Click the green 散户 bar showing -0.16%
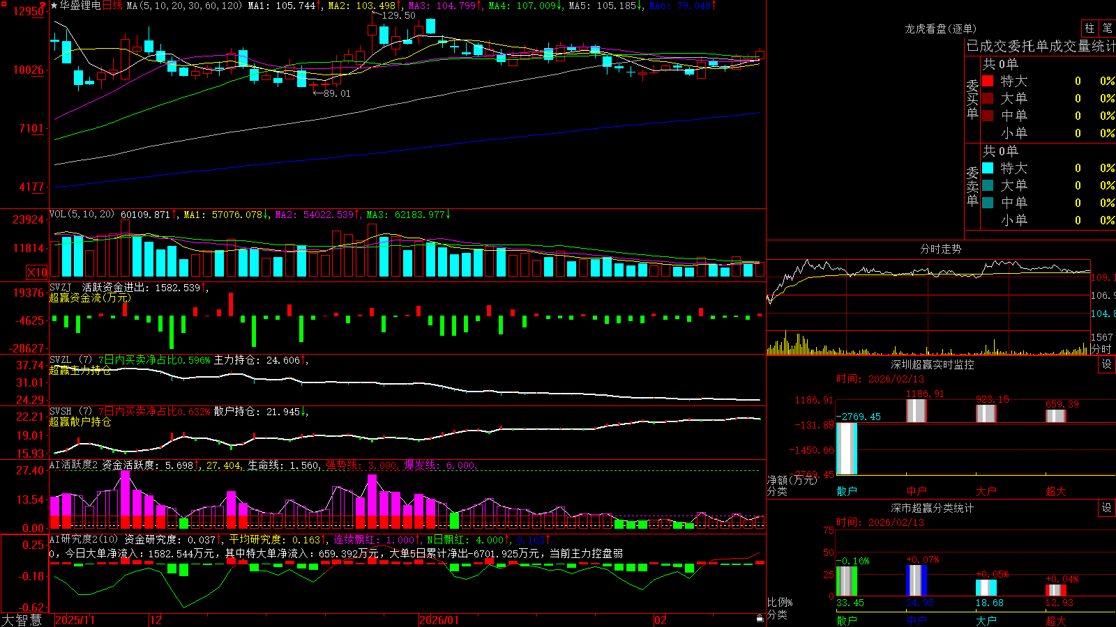This screenshot has height=627, width=1116. [847, 581]
